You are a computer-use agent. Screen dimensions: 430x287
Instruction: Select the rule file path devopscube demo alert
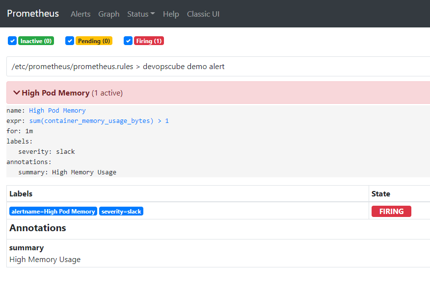[x=118, y=67]
